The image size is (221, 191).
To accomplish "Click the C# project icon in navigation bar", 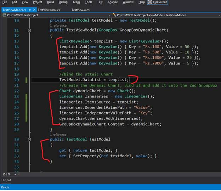I will [x=5, y=15].
